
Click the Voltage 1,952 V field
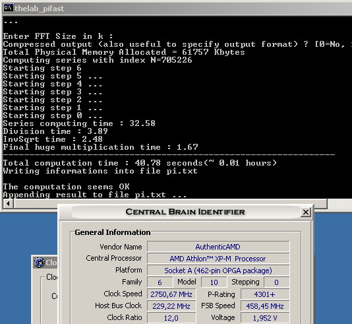point(265,318)
